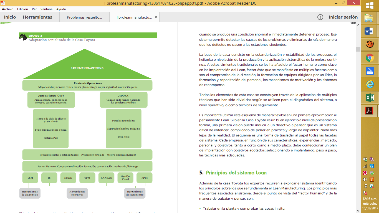Open the Ayuda menu
Screen dimensions: 379x213
click(61, 9)
